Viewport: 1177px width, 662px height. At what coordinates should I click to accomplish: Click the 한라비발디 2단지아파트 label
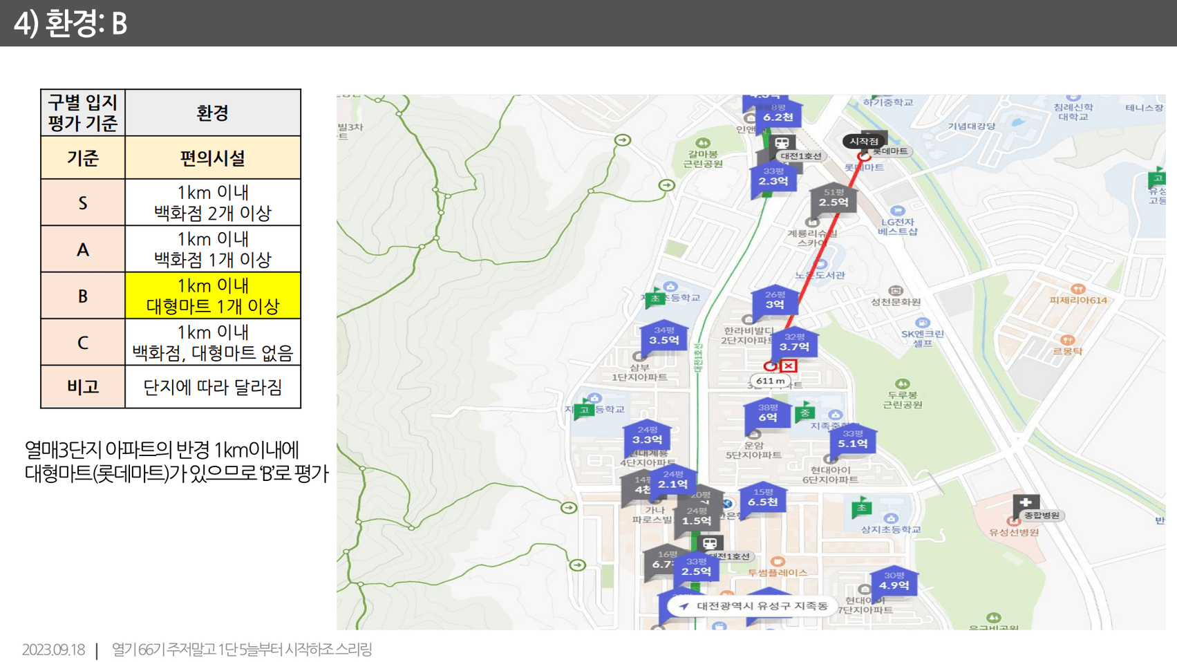(x=748, y=335)
